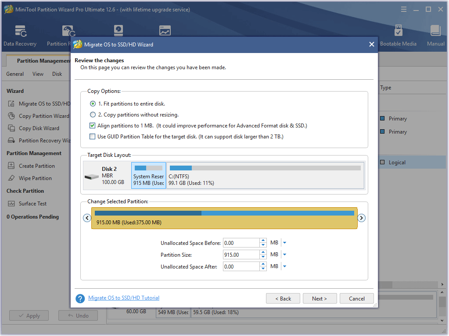Open Migrate OS to SSD/HD Tutorial link

pyautogui.click(x=124, y=298)
